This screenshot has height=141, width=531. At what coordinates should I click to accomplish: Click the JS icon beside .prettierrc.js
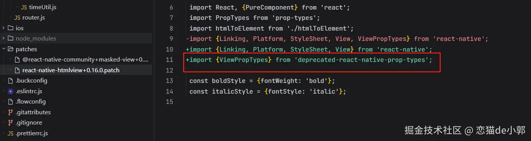pyautogui.click(x=10, y=133)
